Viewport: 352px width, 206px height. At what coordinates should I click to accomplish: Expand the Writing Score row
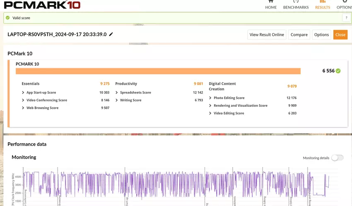[117, 100]
